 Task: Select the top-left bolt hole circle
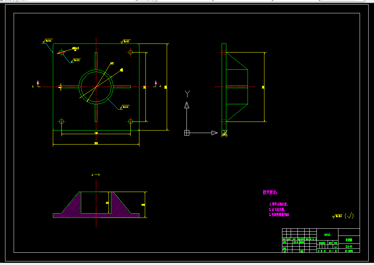pyautogui.click(x=61, y=52)
